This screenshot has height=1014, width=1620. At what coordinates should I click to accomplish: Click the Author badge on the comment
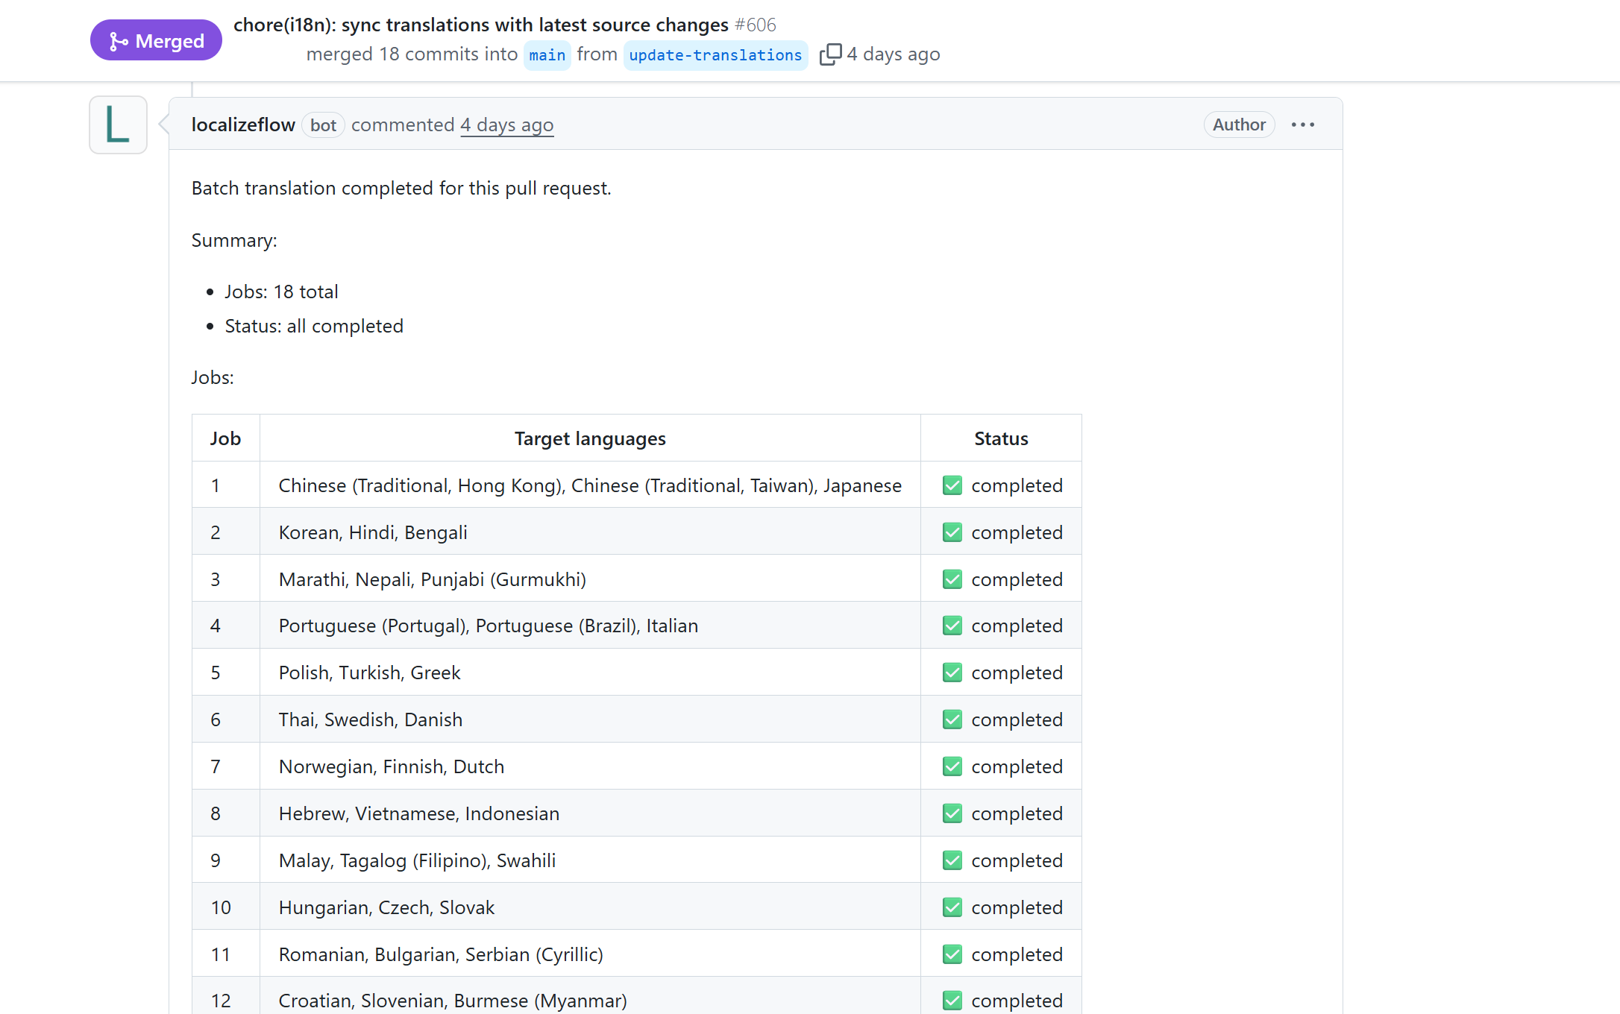[1239, 124]
